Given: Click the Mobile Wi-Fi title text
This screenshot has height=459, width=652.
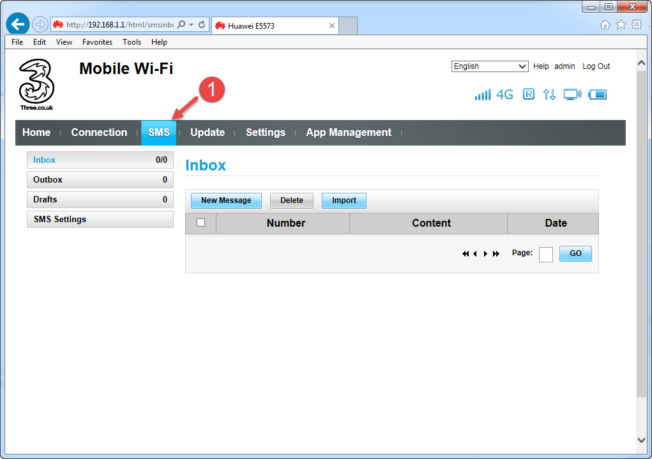Looking at the screenshot, I should click(126, 68).
